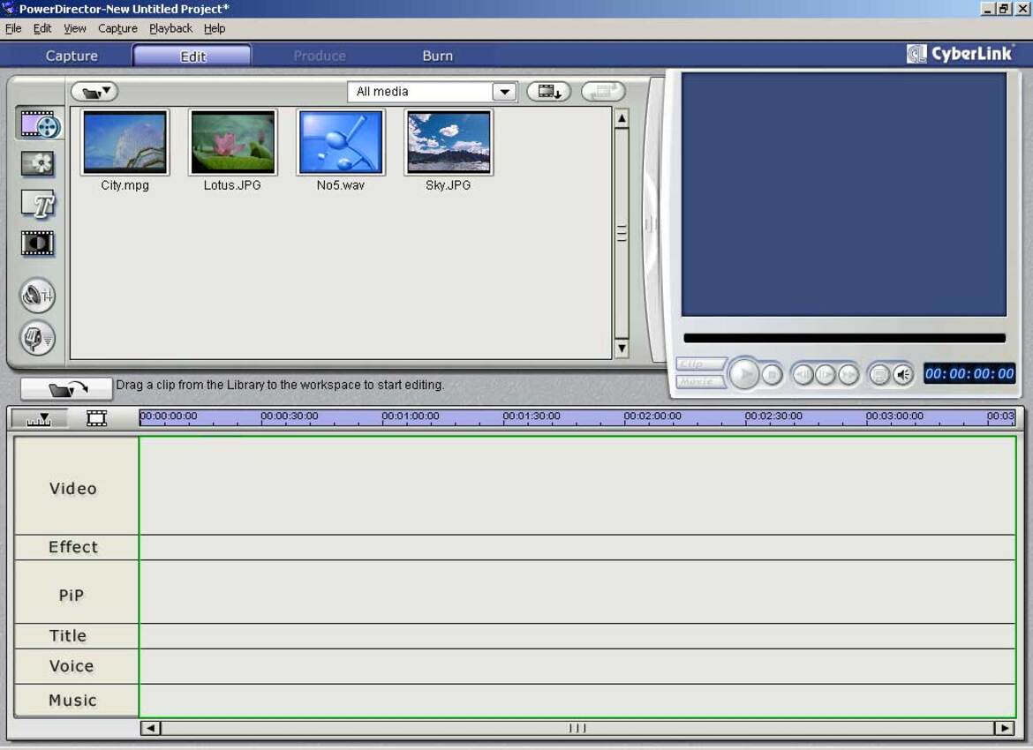The width and height of the screenshot is (1033, 750).
Task: Click the PowerDirector title bar app icon
Action: click(9, 9)
